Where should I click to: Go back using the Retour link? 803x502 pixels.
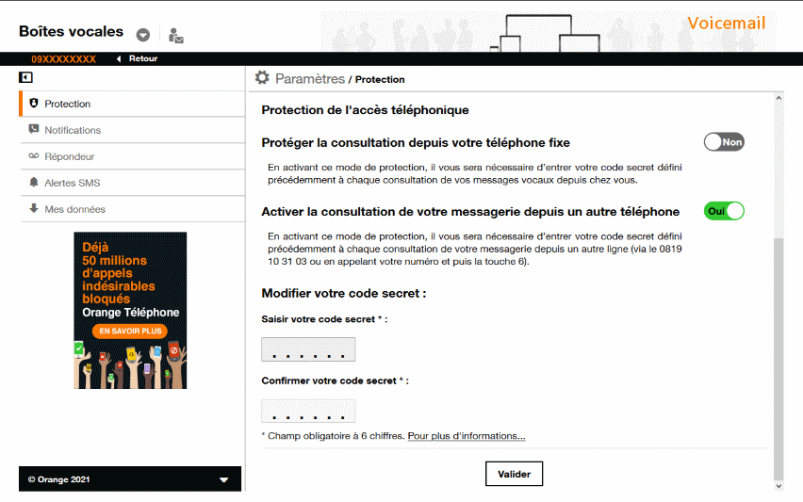[x=143, y=58]
